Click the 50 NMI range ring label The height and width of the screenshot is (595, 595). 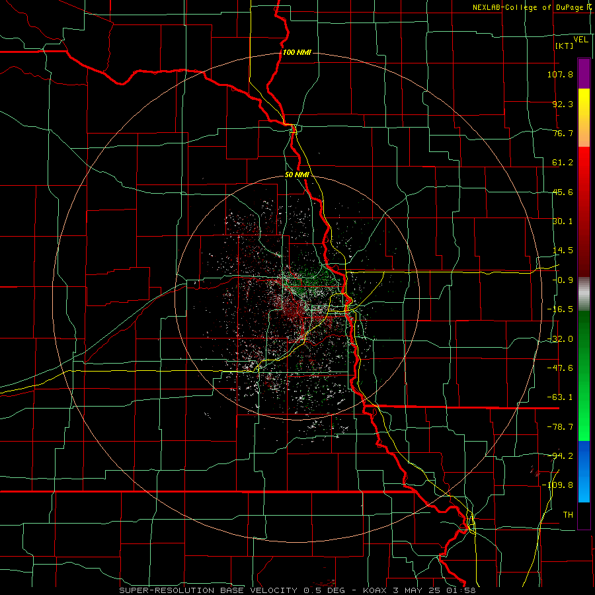point(297,175)
